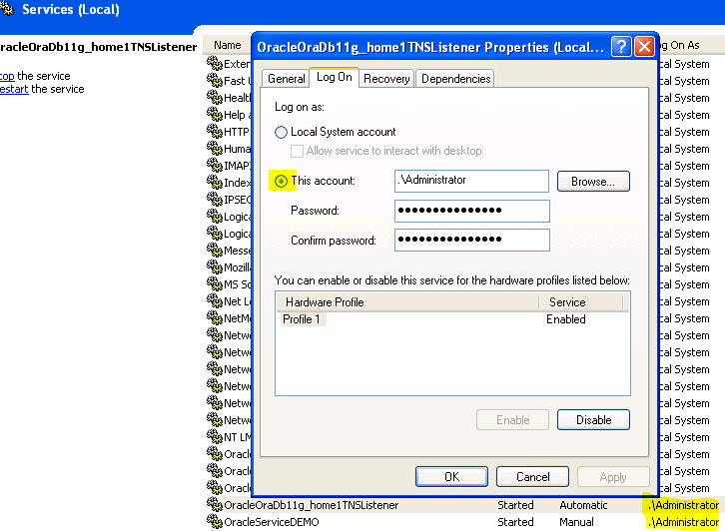Switch to the General tab
Screen dimensions: 725x531
(287, 79)
